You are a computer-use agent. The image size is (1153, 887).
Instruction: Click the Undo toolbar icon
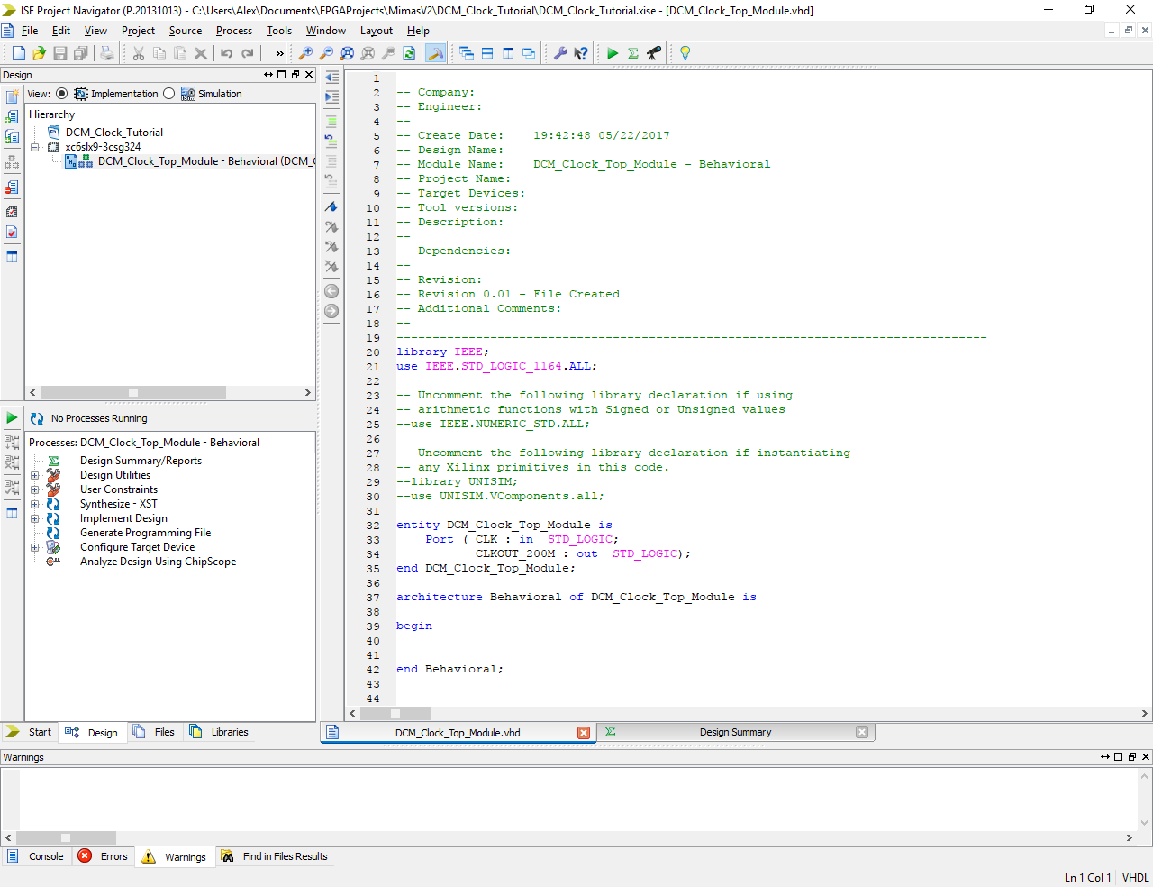click(225, 53)
